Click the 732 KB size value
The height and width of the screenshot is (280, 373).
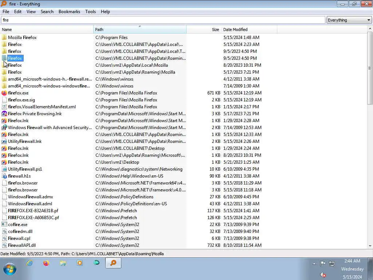tap(213, 245)
